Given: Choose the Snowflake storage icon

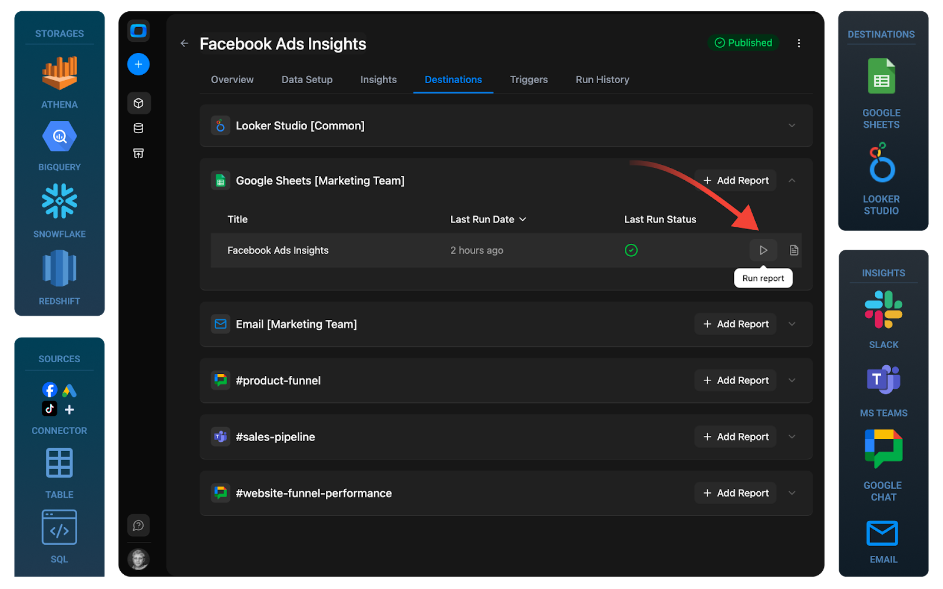Looking at the screenshot, I should (x=60, y=201).
